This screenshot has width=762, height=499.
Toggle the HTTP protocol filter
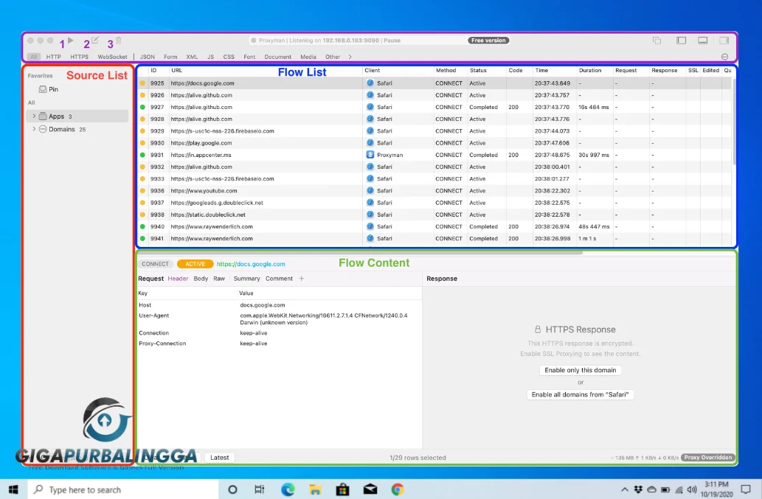click(53, 57)
